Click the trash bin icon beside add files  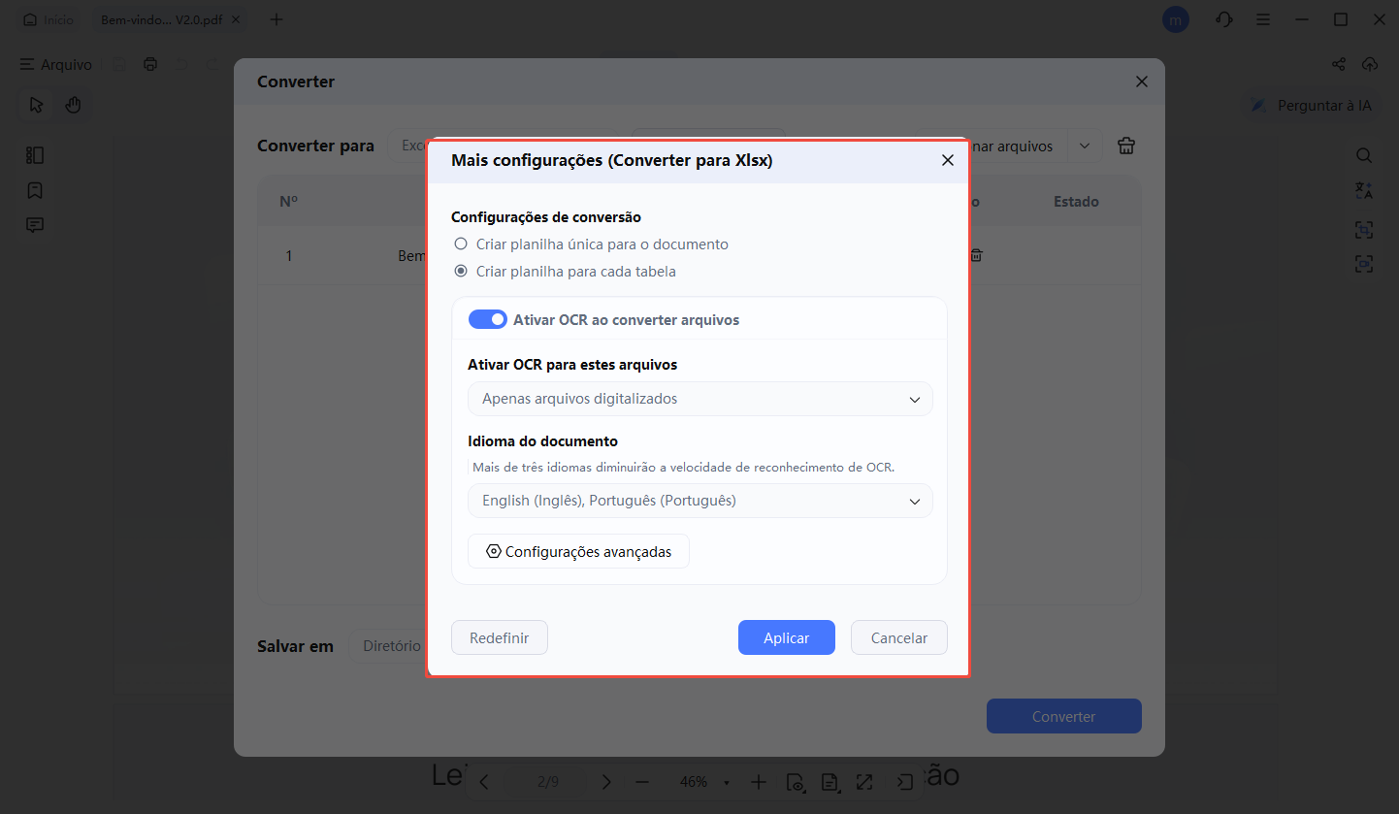point(1125,146)
